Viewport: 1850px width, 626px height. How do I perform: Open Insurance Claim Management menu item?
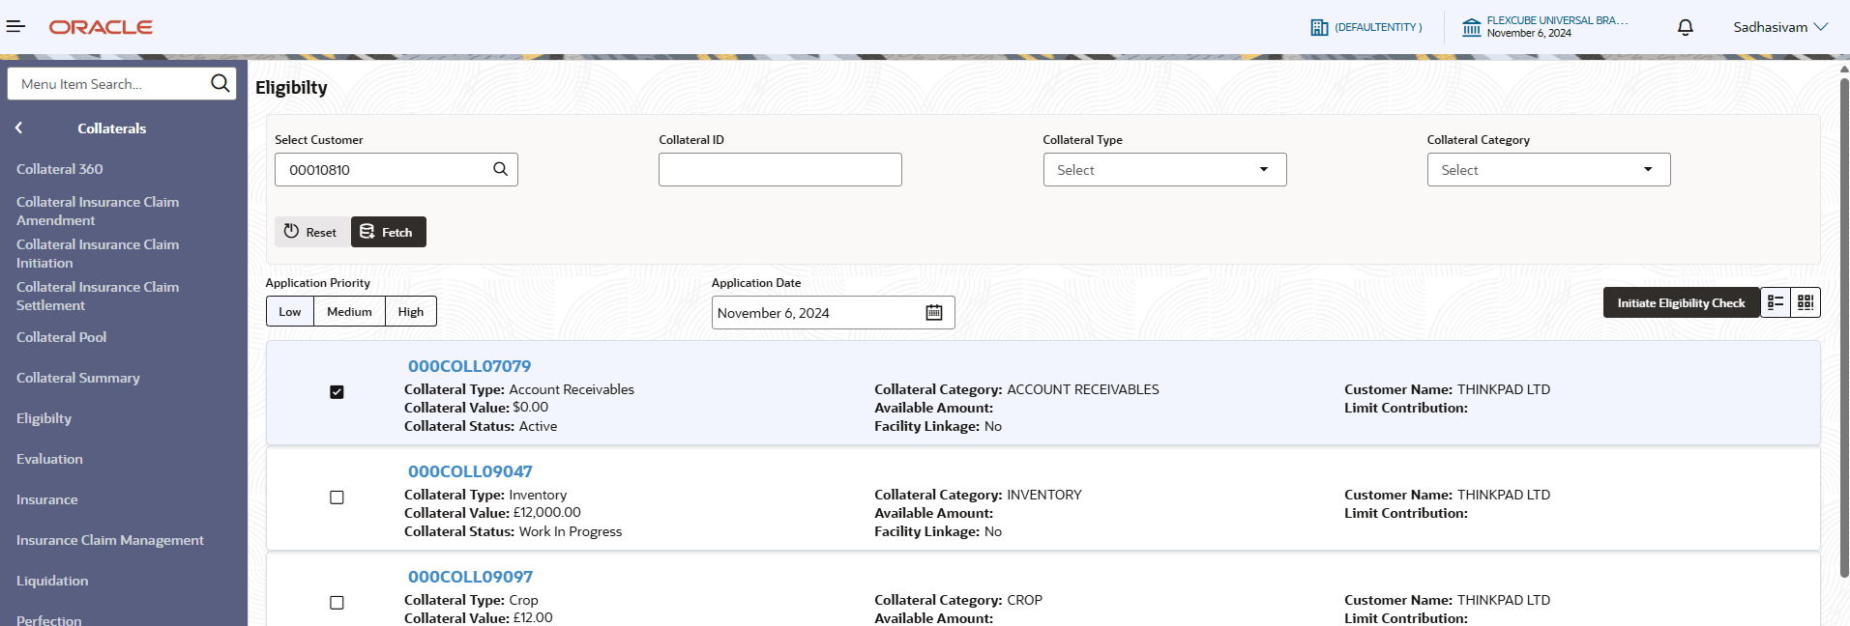(x=109, y=540)
